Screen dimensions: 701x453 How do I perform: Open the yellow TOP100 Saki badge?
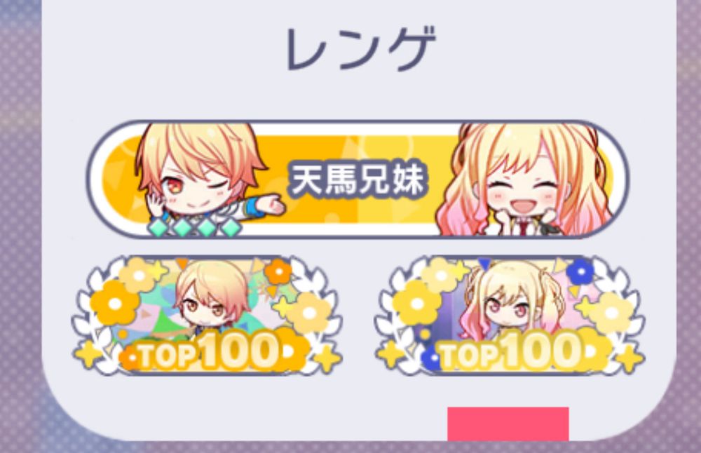[510, 316]
